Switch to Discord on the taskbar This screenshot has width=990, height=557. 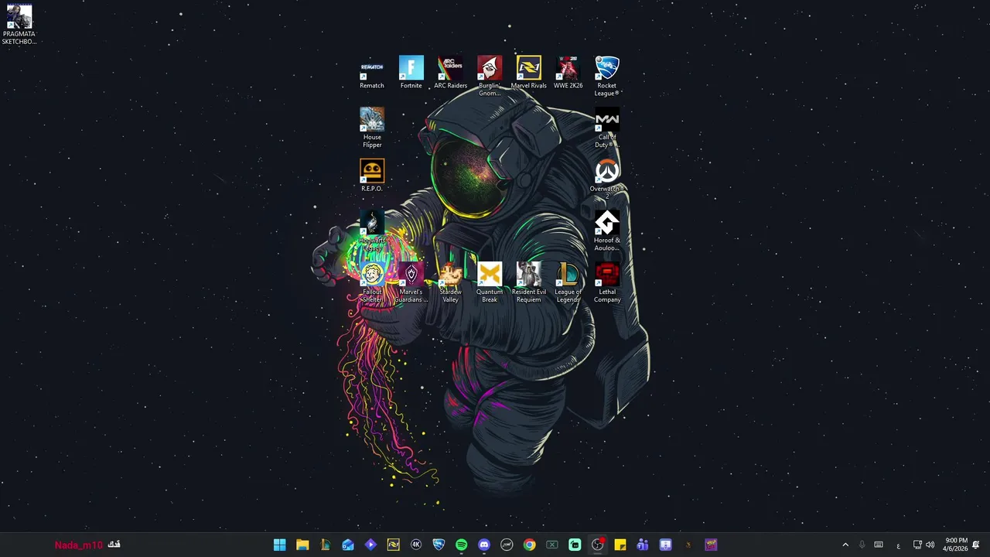pos(484,545)
